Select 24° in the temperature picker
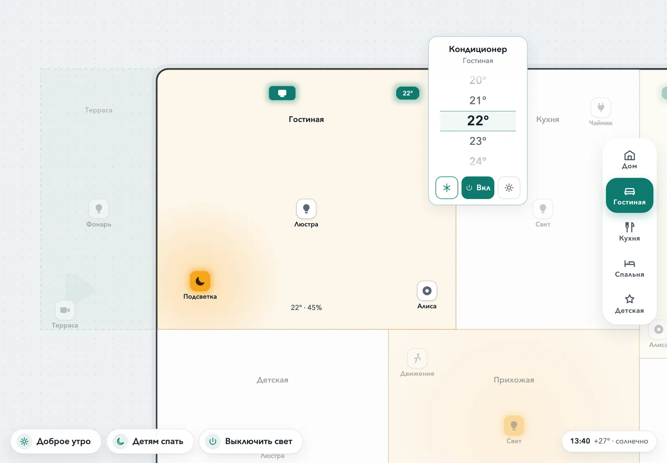 coord(478,161)
